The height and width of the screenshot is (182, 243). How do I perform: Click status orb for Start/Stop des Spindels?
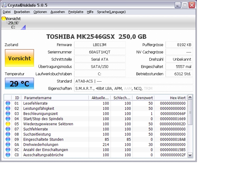(8, 119)
